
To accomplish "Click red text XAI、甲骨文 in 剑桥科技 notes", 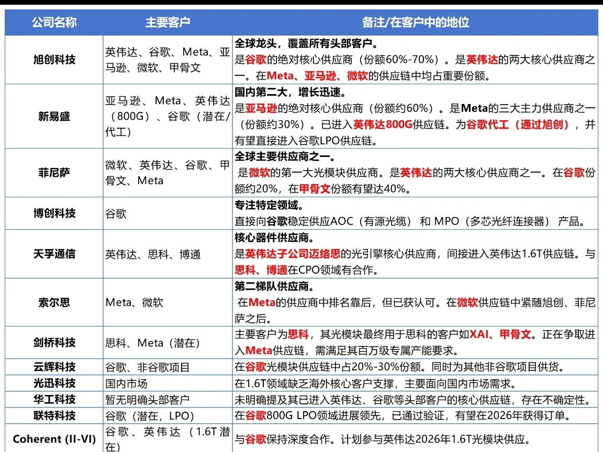I will [500, 334].
